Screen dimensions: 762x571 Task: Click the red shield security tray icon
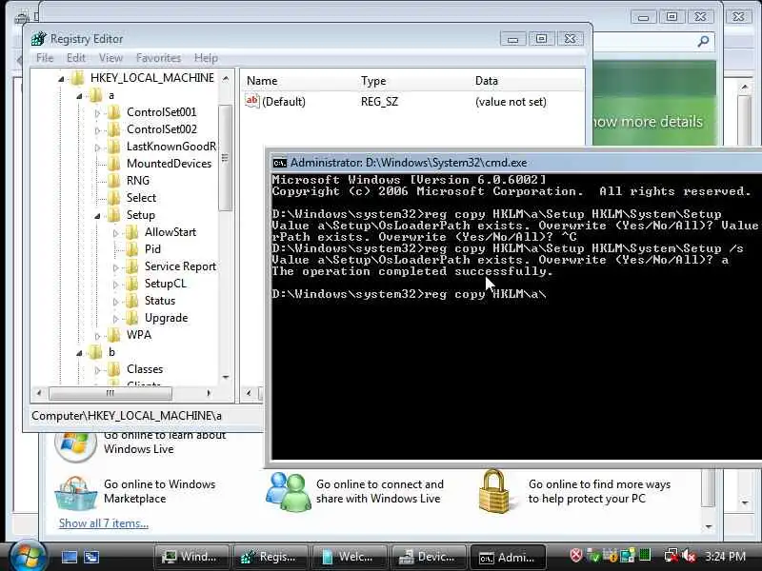[576, 555]
